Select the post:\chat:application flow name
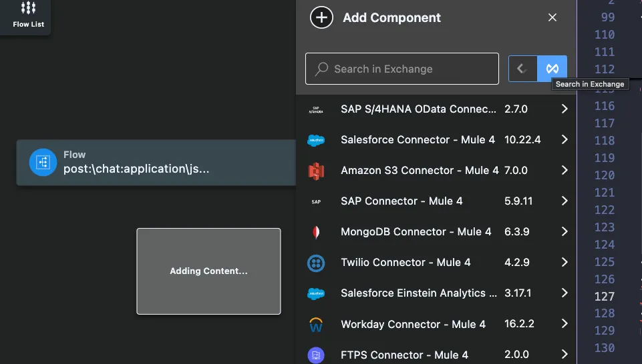The height and width of the screenshot is (364, 642). pyautogui.click(x=136, y=169)
